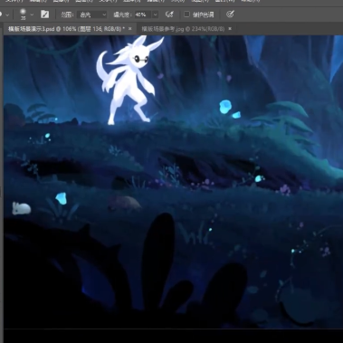Click the small white bunny on canvas
Viewport: 343px width, 343px height.
point(21,208)
